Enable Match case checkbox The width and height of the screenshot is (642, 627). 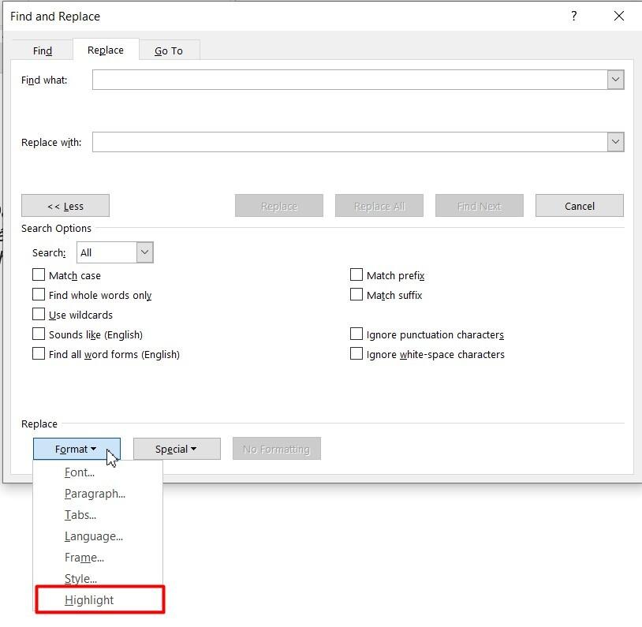[39, 274]
